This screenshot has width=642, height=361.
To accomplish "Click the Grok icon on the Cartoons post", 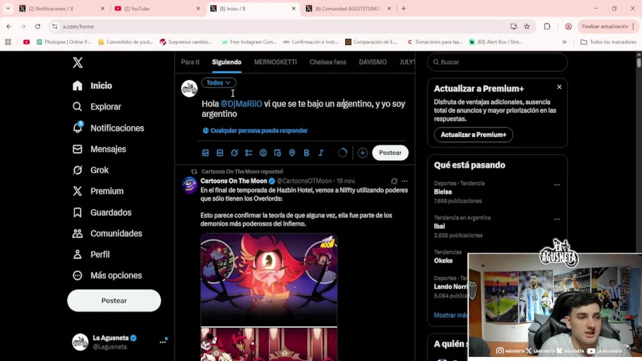I will (394, 181).
